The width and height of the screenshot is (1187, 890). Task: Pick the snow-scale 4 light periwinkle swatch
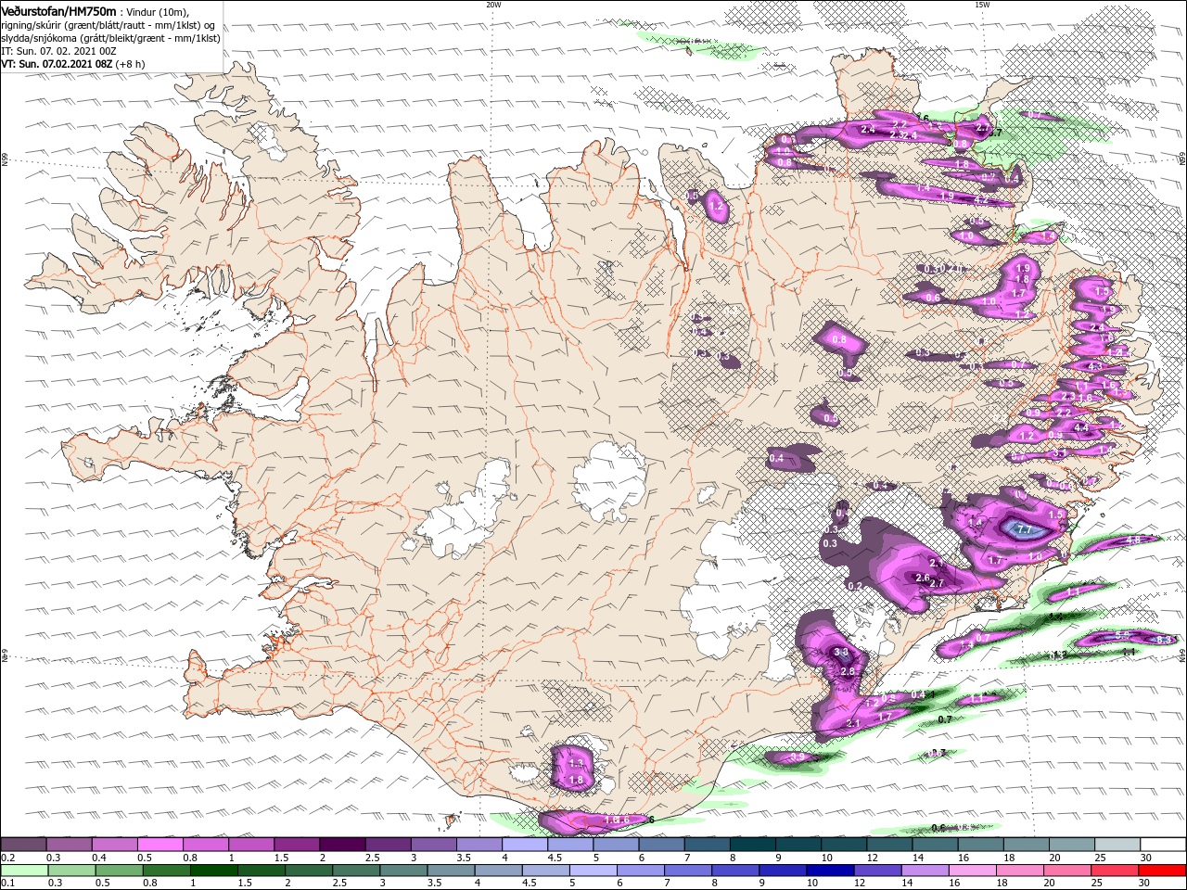click(x=525, y=845)
